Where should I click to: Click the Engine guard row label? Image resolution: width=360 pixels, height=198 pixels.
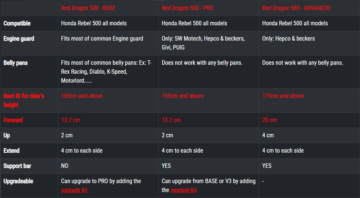(x=19, y=39)
